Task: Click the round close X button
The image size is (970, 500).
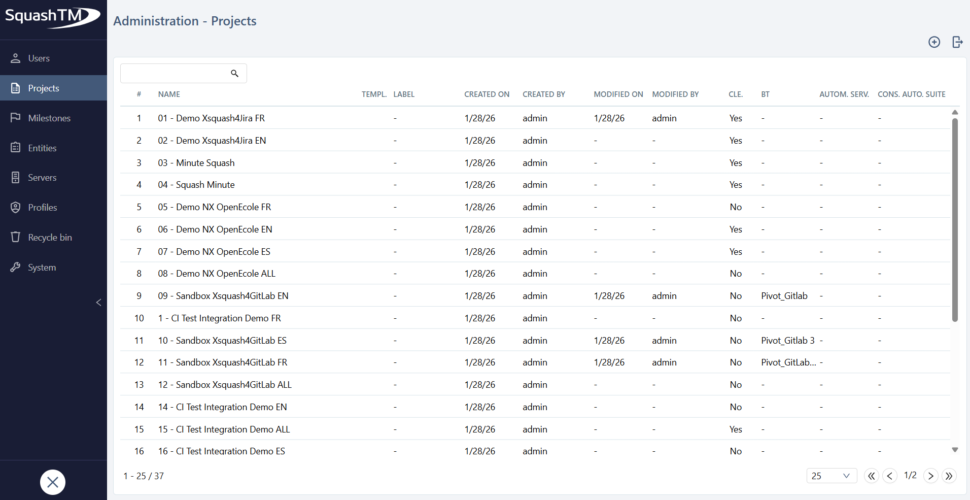Action: click(53, 482)
